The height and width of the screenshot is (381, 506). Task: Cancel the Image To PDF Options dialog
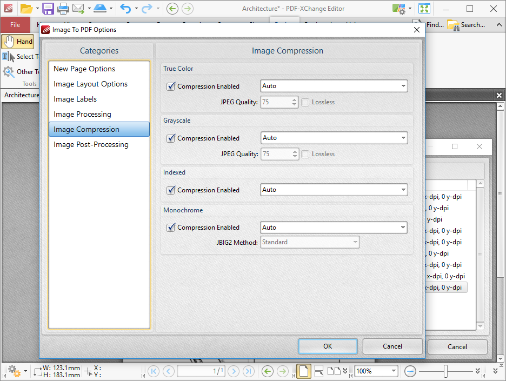(392, 346)
